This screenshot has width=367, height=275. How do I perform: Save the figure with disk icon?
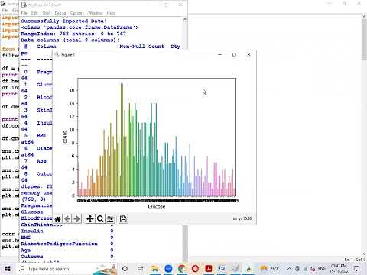pos(123,219)
